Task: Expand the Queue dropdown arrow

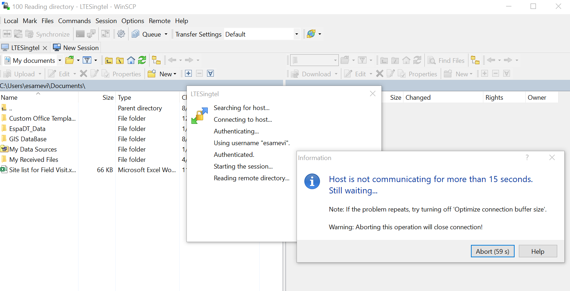Action: (x=166, y=34)
